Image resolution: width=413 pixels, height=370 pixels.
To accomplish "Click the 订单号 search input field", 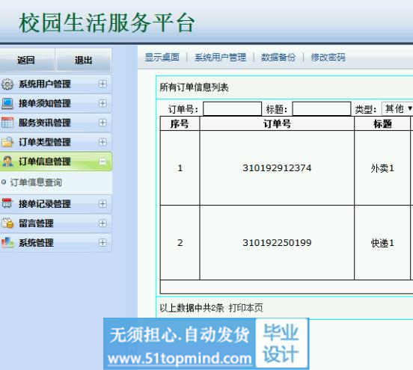I will (x=232, y=108).
